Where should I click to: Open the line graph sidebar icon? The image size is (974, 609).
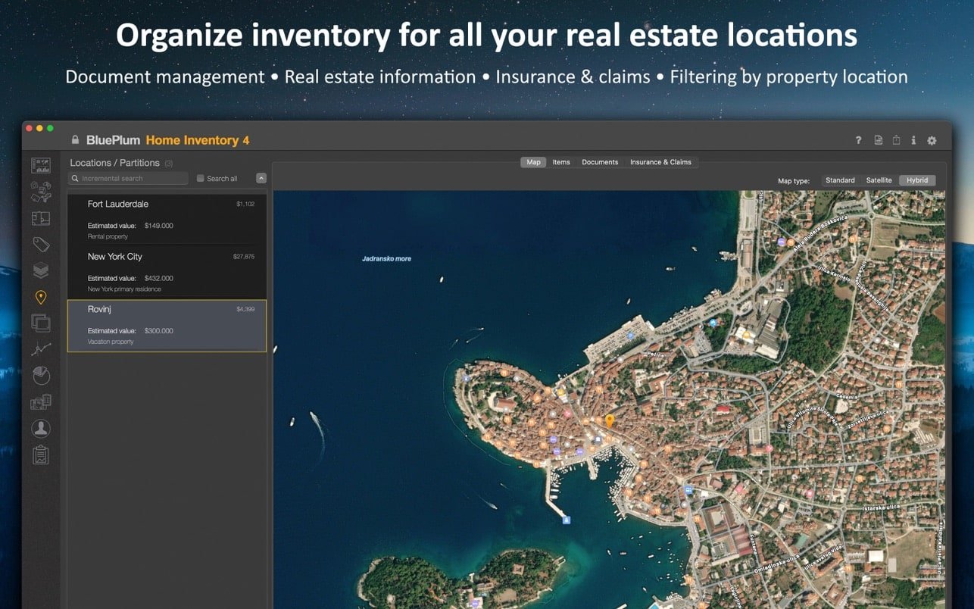coord(41,349)
